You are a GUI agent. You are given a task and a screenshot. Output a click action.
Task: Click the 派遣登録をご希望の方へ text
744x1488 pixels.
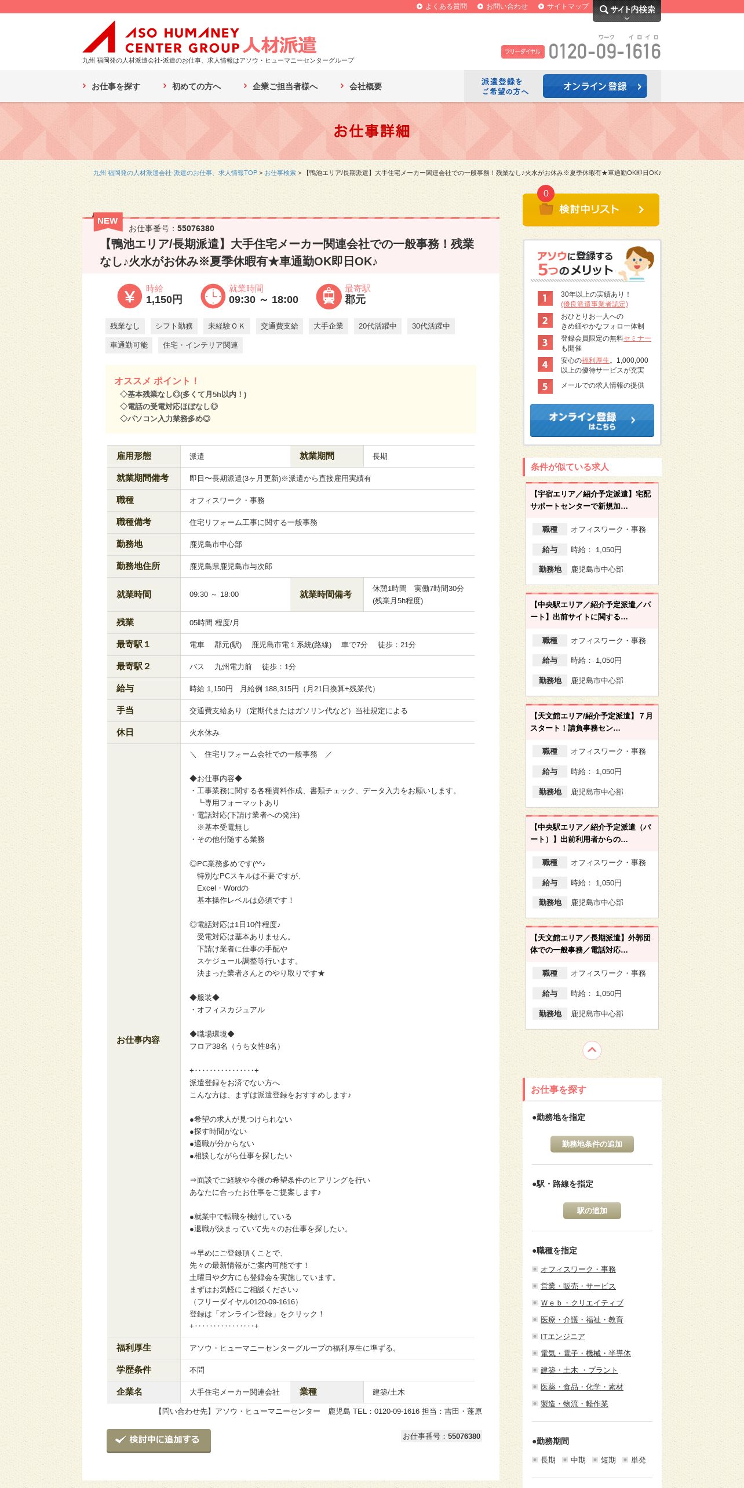coord(504,86)
